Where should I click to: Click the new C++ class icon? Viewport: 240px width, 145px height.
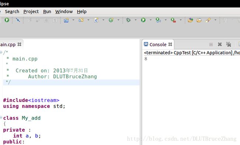(111, 20)
